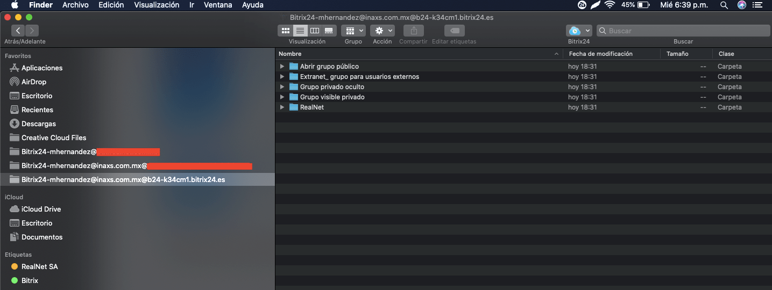772x290 pixels.
Task: Click the Wi-Fi status icon
Action: 610,5
